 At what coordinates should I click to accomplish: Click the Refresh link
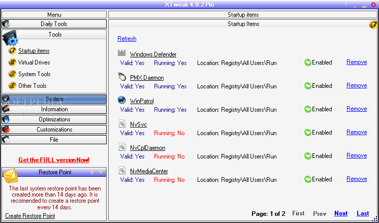(x=127, y=39)
